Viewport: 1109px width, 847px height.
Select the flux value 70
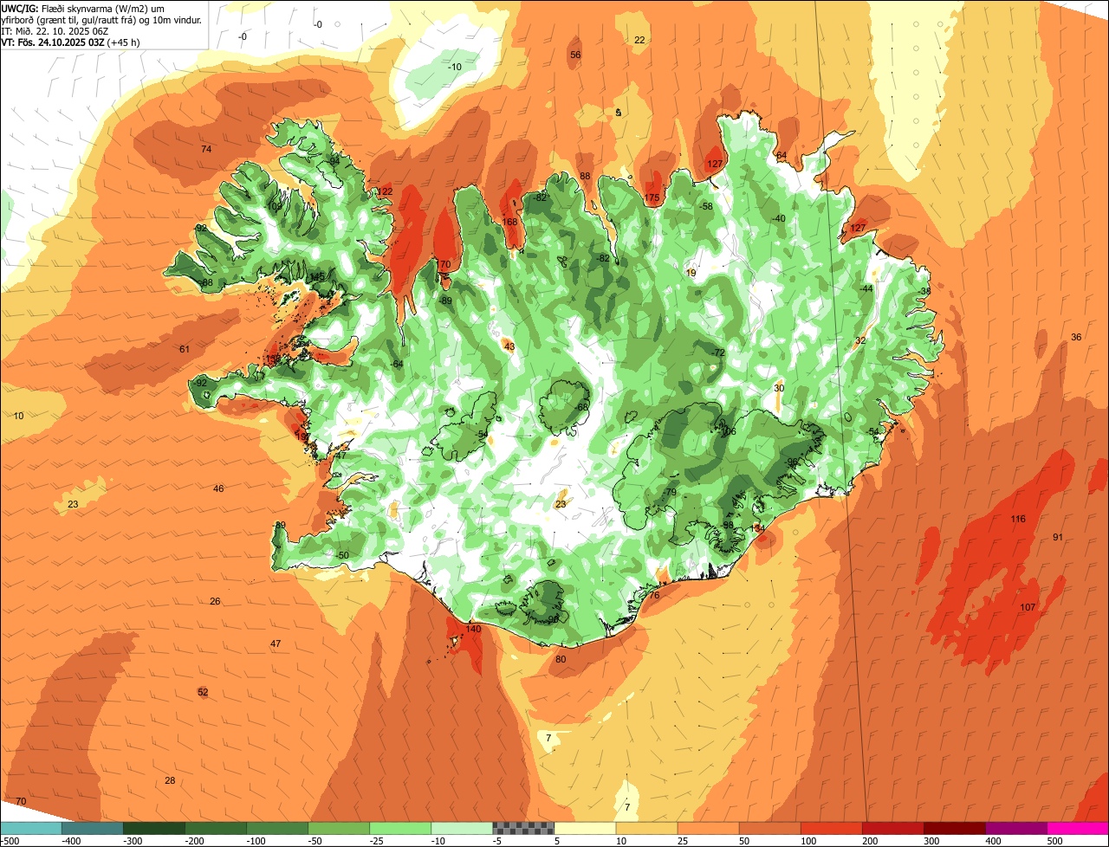(x=21, y=801)
